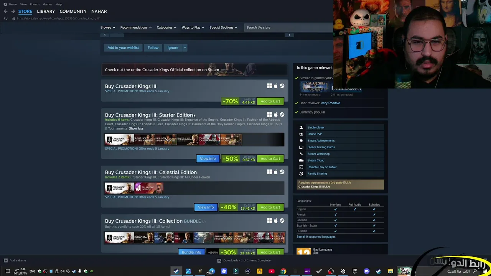491x276 pixels.
Task: Open the Help menu
Action: click(59, 4)
